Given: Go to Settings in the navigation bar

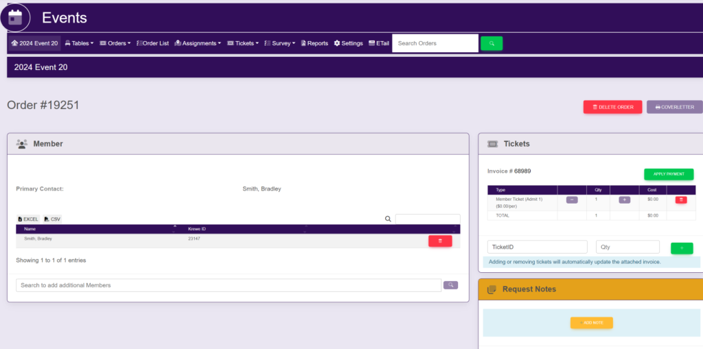Looking at the screenshot, I should (348, 43).
